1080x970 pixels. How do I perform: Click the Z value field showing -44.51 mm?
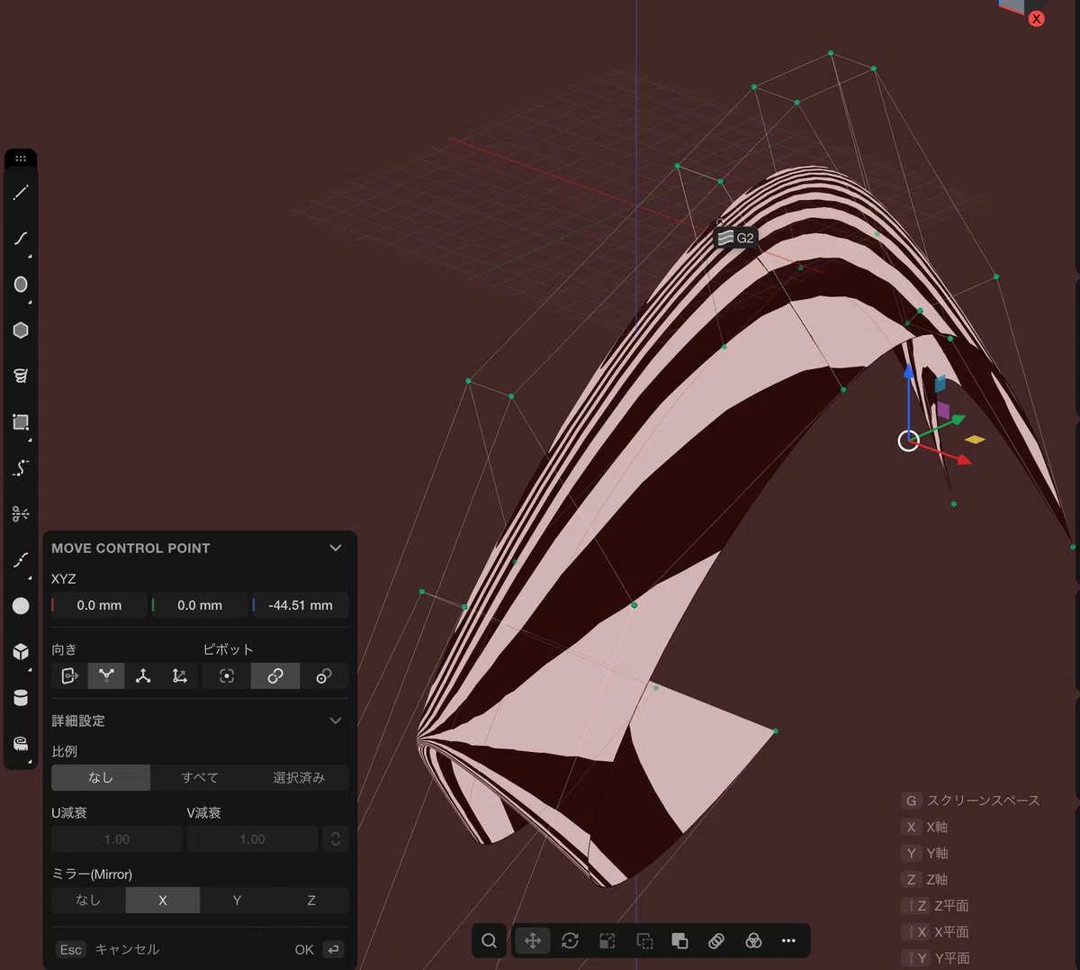(301, 605)
